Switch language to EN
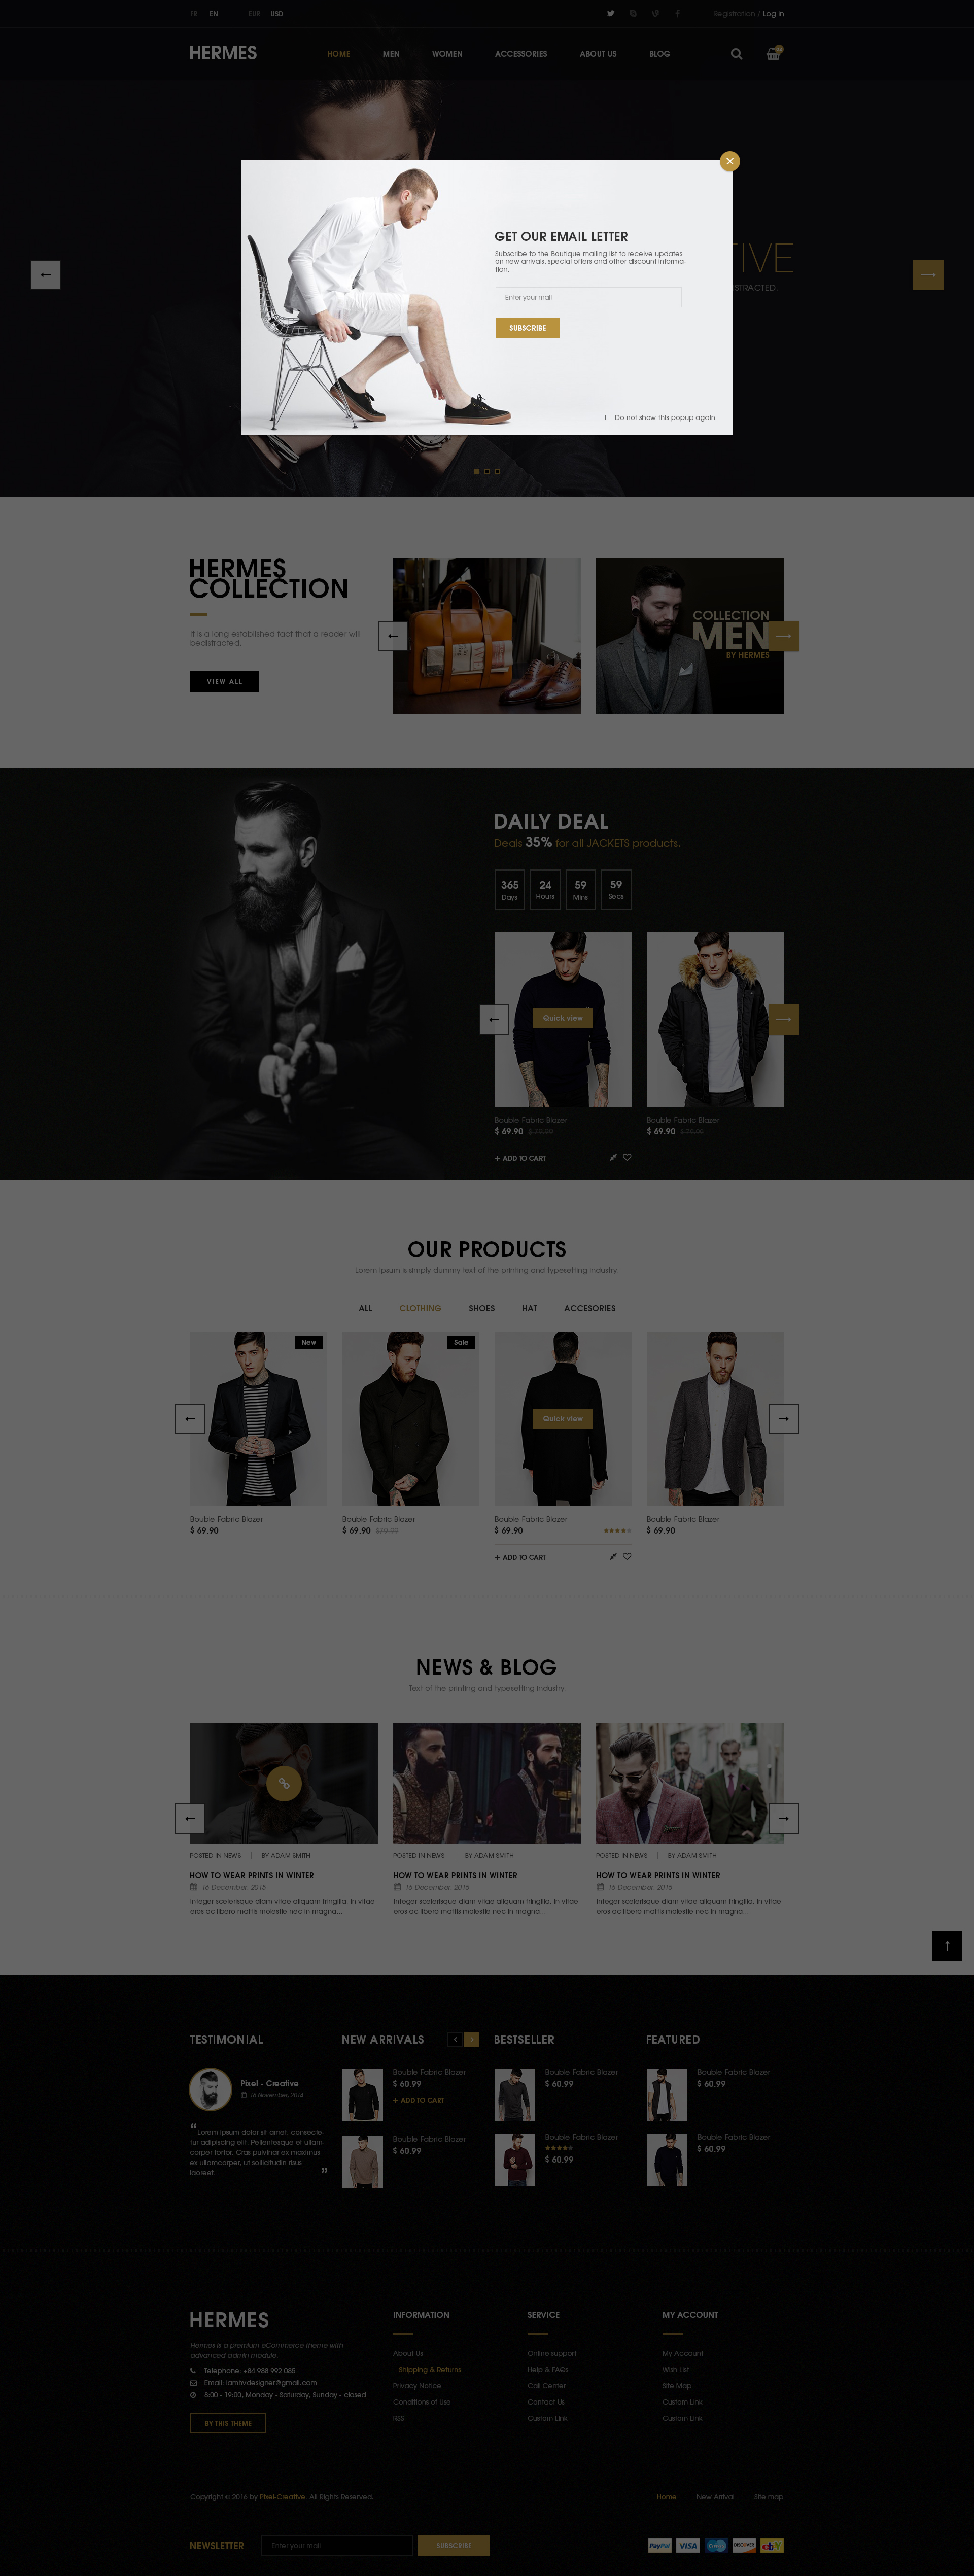 click(x=213, y=14)
